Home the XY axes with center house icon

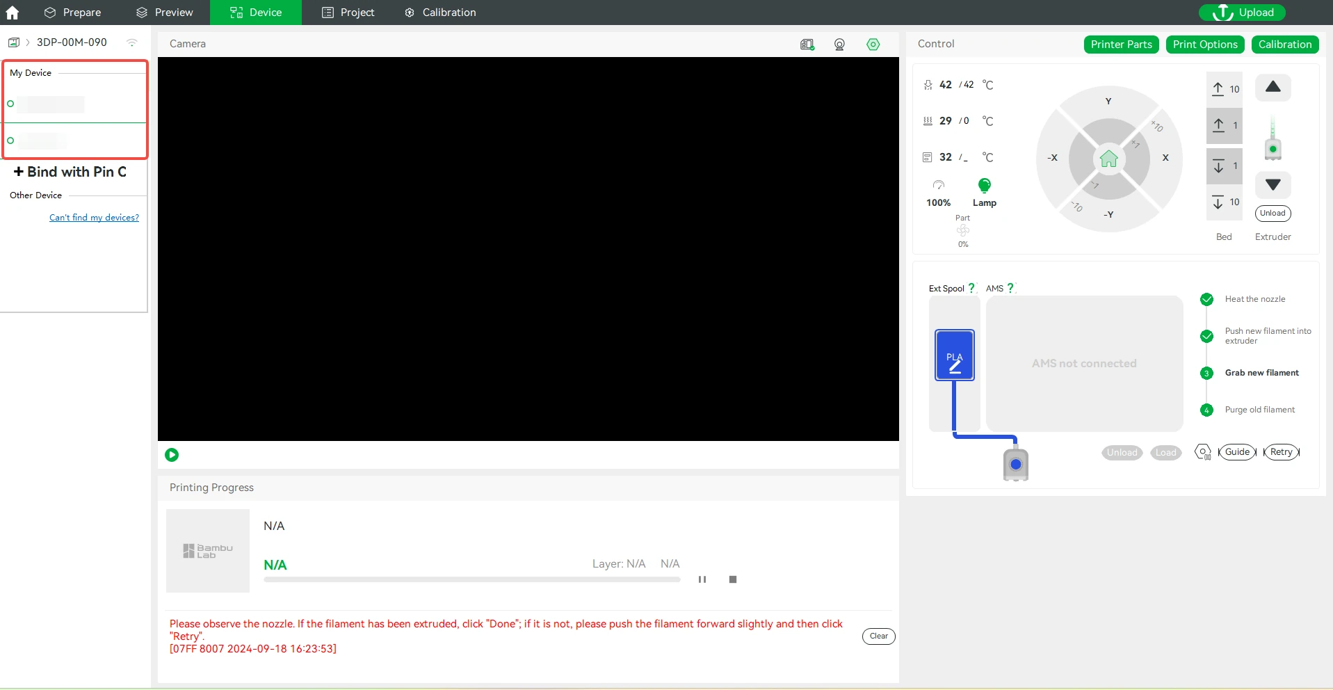coord(1108,159)
